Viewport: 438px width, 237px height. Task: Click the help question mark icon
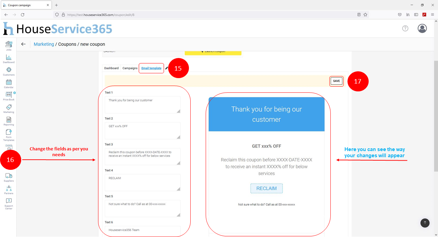click(405, 28)
